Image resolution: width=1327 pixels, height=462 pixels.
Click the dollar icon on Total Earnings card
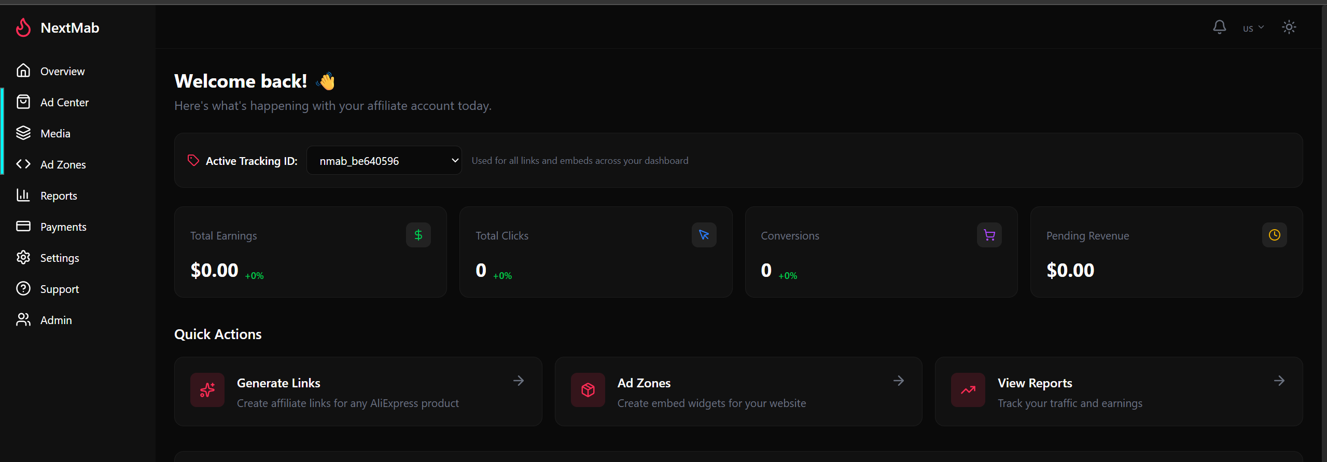pos(418,235)
